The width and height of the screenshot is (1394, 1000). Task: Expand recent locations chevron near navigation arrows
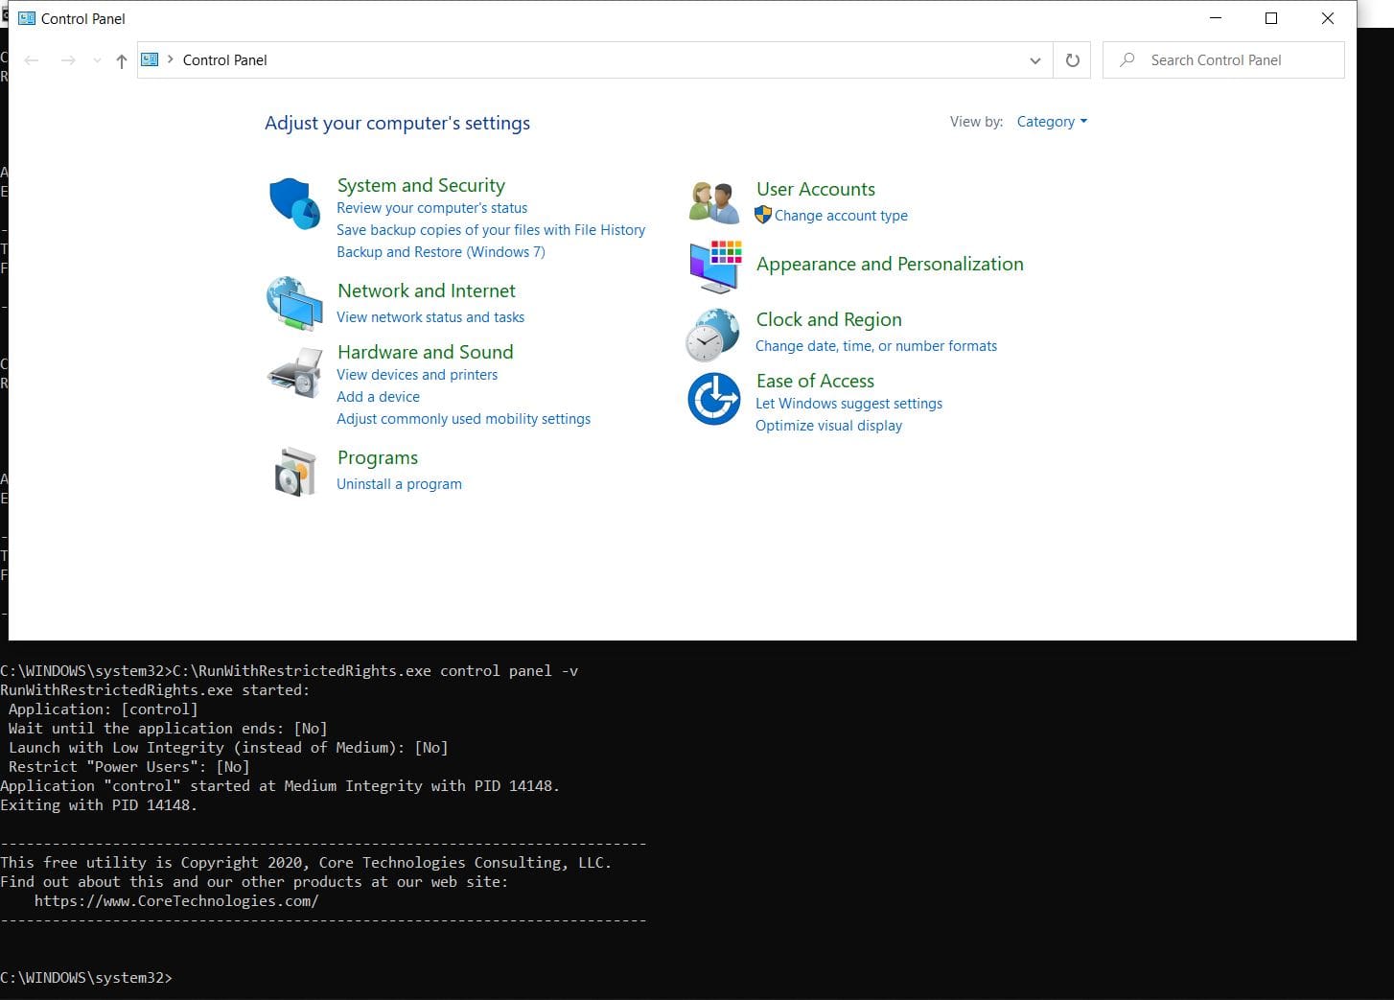(97, 60)
